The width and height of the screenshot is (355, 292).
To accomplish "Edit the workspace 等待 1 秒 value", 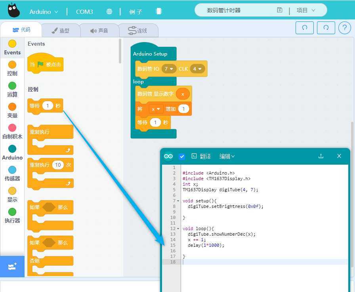I will (x=155, y=123).
